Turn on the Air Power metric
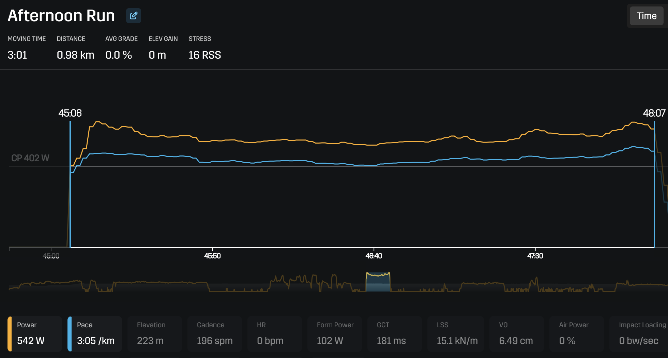 coord(576,333)
